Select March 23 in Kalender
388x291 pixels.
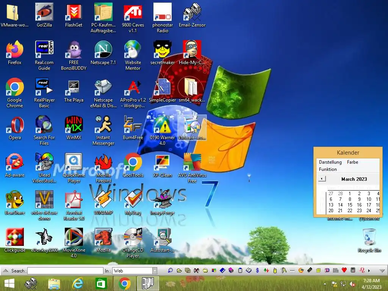click(x=359, y=211)
